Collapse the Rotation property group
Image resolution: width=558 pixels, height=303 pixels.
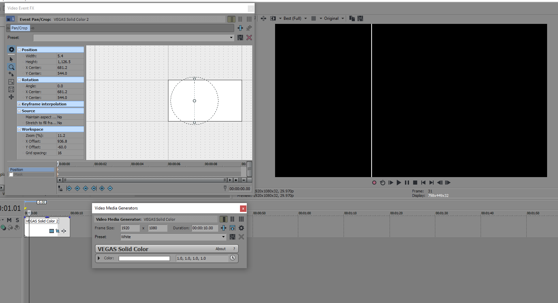pos(19,80)
